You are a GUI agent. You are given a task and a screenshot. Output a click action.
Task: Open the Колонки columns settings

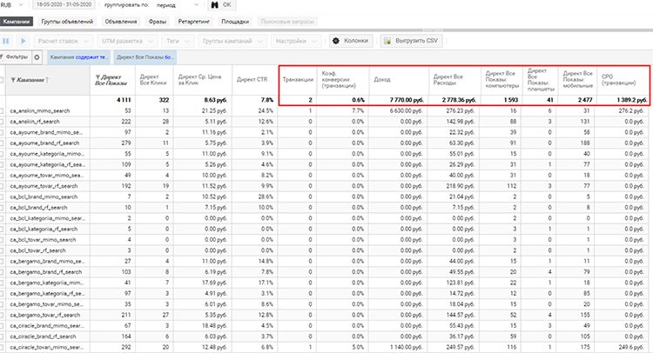(351, 41)
